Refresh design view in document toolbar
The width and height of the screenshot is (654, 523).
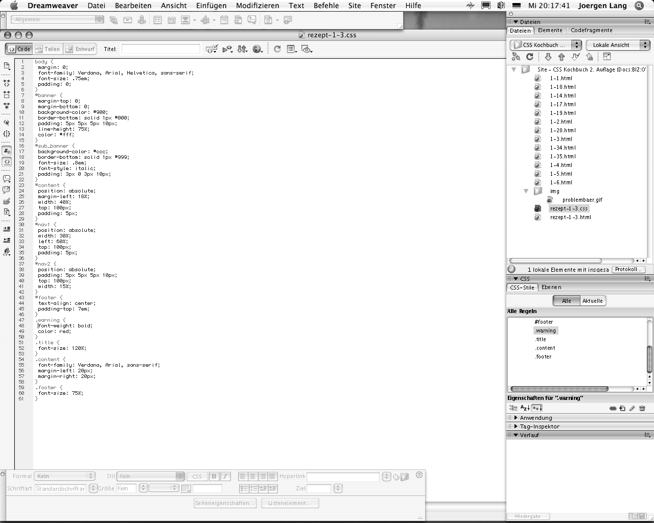coord(277,49)
